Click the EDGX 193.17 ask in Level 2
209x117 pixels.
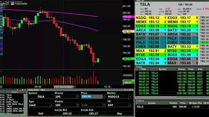click(183, 18)
